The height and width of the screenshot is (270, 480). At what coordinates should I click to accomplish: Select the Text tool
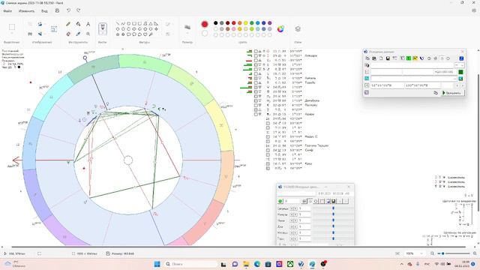coord(88,24)
